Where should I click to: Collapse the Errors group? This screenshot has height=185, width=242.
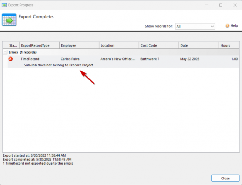click(x=5, y=52)
